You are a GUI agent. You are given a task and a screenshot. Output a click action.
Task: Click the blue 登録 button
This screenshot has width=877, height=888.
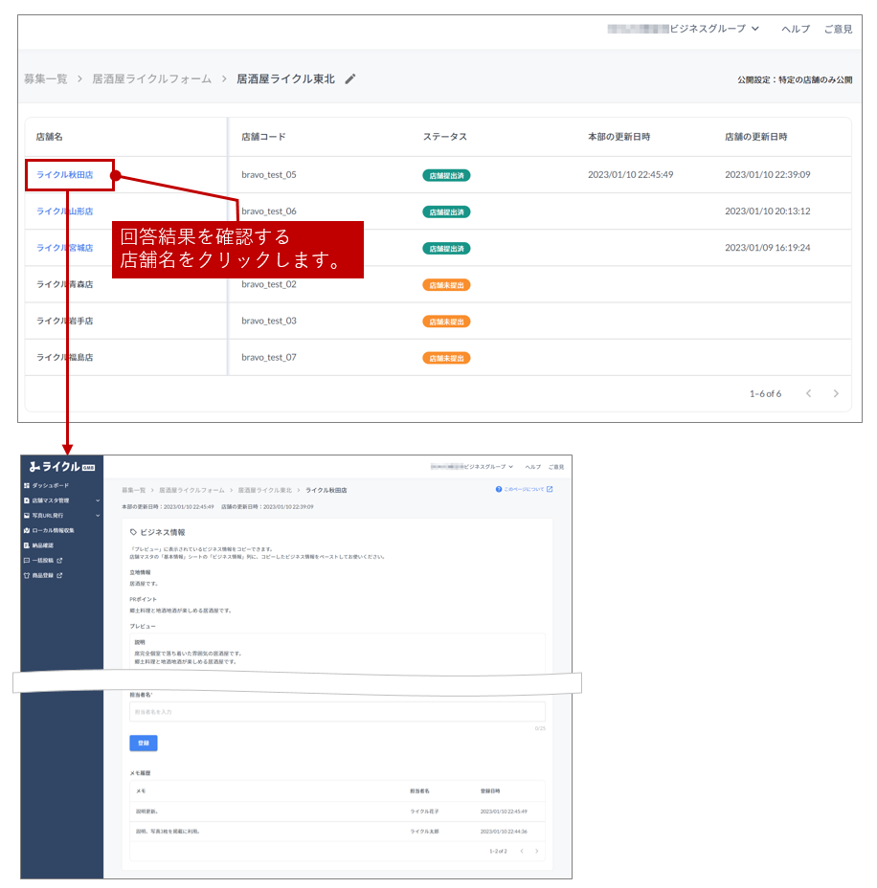144,743
